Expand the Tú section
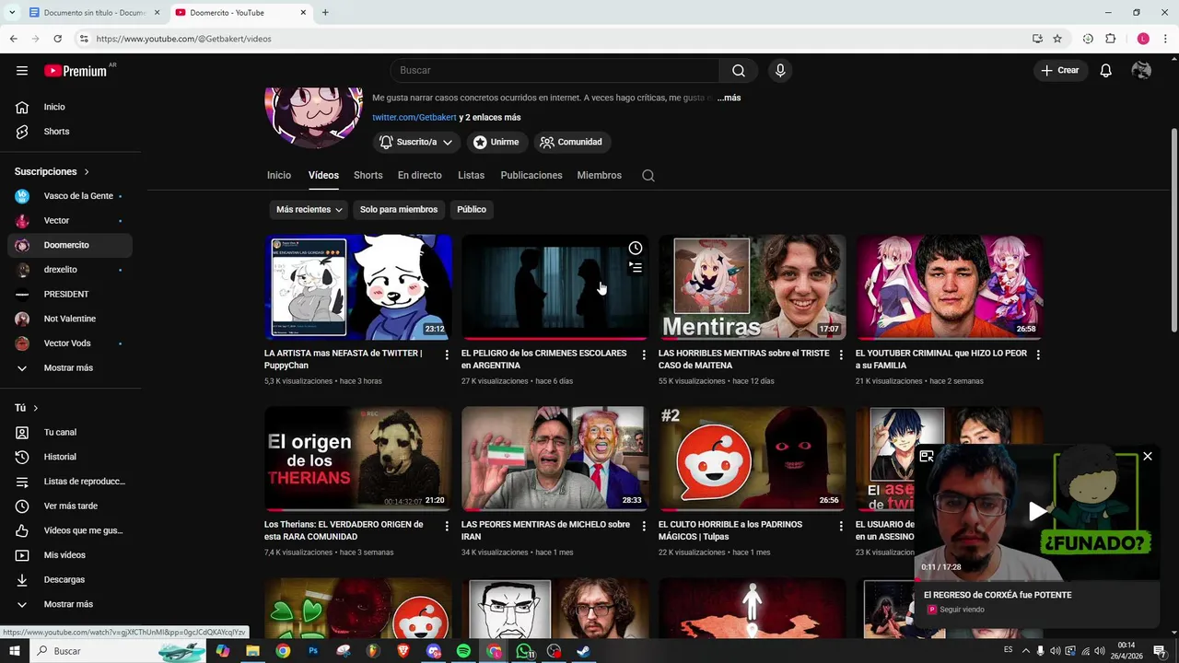Viewport: 1179px width, 663px height. point(27,408)
